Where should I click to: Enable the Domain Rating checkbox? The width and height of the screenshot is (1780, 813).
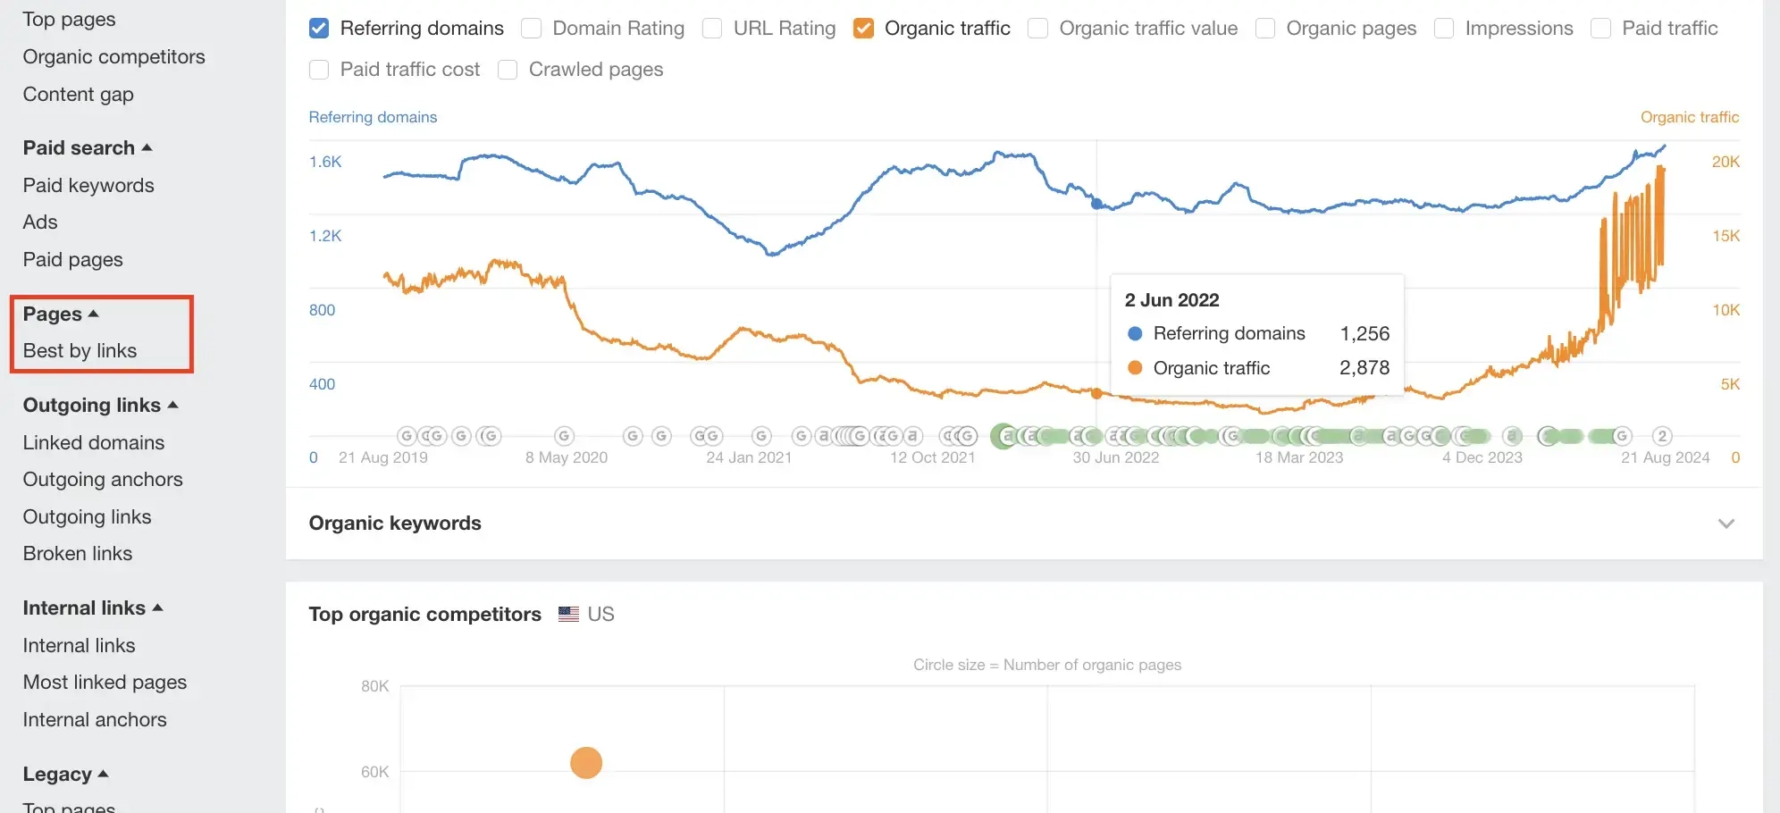coord(532,29)
